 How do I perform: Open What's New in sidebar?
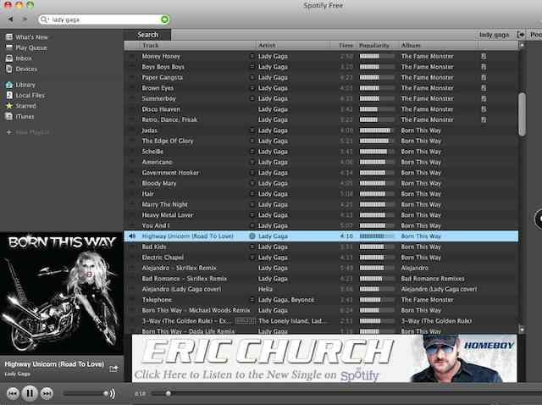(27, 37)
